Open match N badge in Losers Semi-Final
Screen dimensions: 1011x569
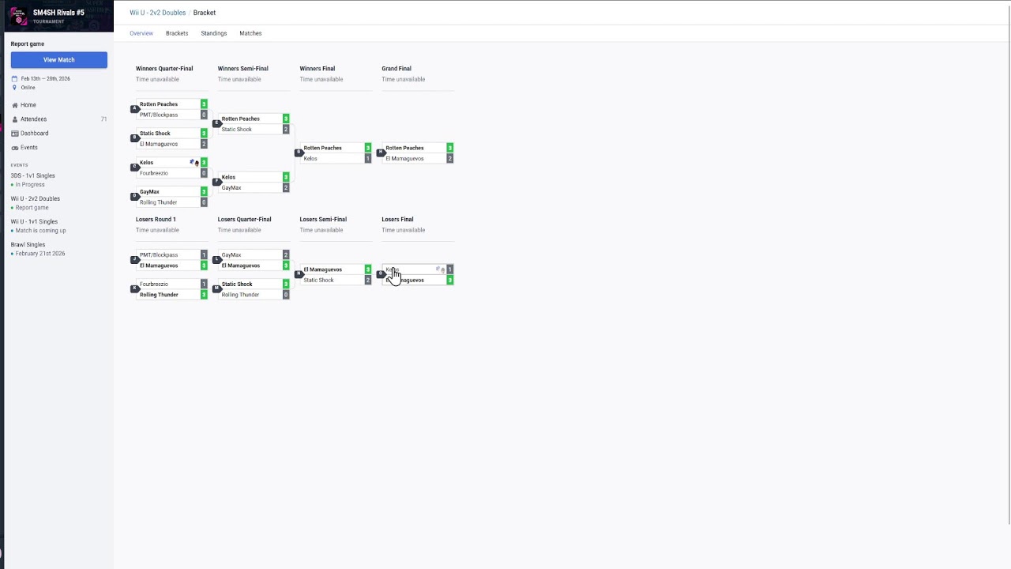pos(299,274)
